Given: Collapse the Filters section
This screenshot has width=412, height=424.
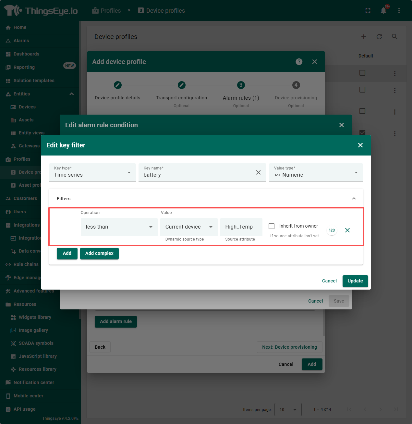Looking at the screenshot, I should (354, 199).
